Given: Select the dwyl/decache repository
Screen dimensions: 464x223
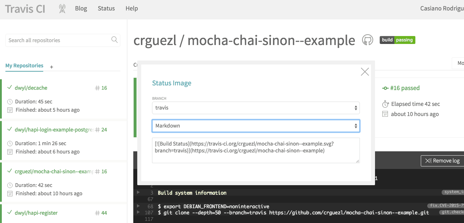Looking at the screenshot, I should click(x=31, y=88).
